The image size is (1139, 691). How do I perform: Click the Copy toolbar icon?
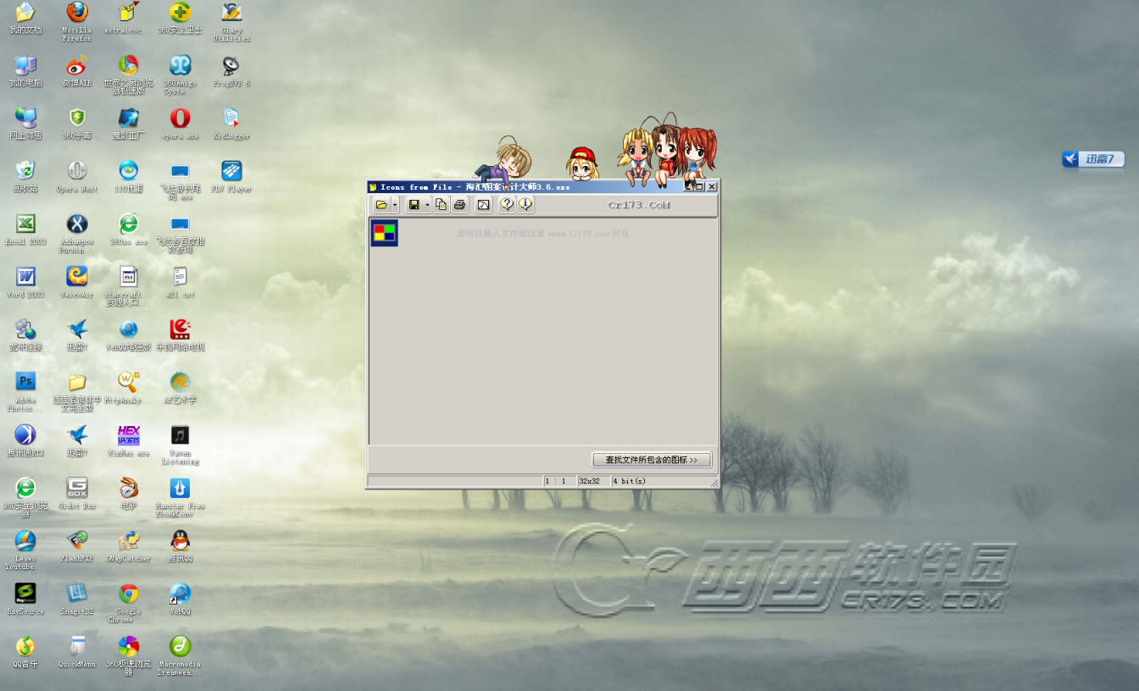(442, 205)
